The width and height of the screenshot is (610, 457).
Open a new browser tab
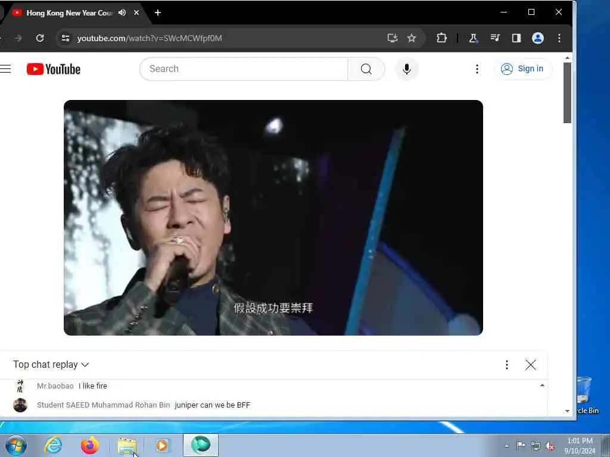[x=157, y=12]
